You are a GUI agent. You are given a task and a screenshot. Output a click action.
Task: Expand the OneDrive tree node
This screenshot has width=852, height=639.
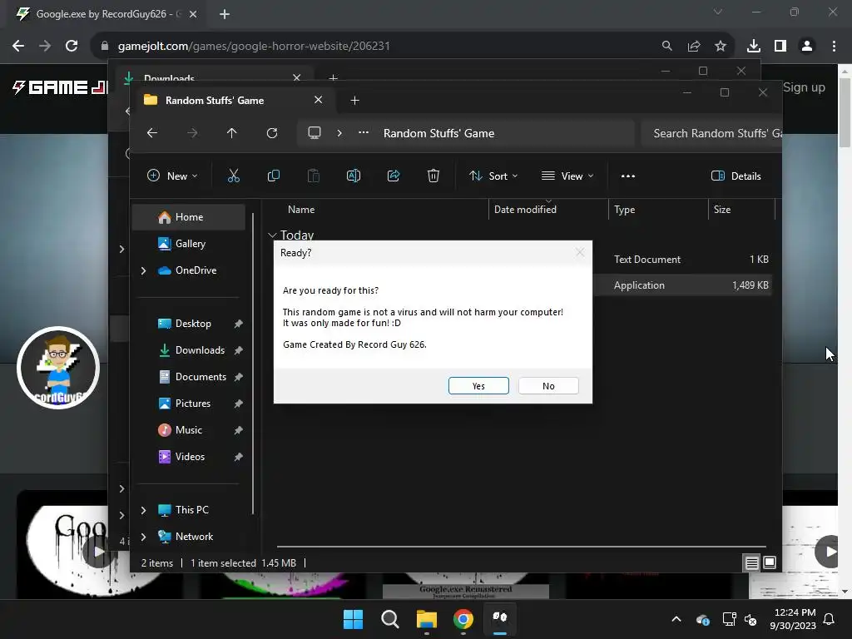[143, 270]
